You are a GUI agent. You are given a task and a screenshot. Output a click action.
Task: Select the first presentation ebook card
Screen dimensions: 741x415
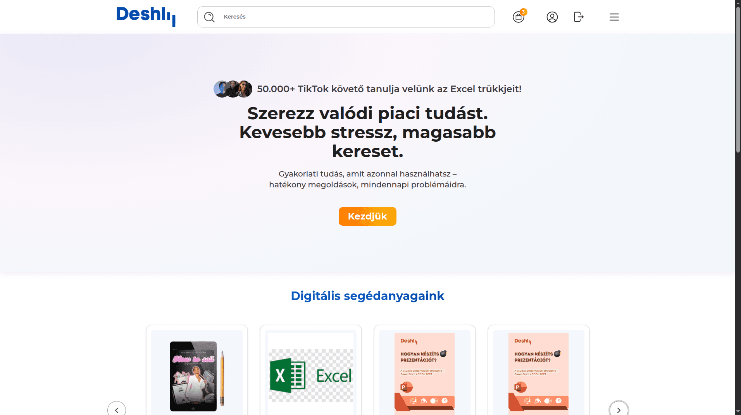point(425,372)
